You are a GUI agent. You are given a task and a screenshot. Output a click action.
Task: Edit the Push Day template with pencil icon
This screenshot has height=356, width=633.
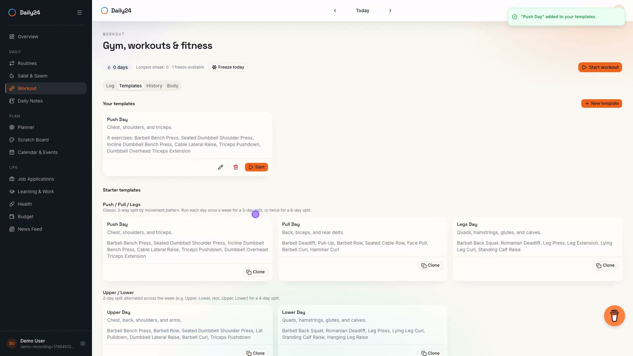click(x=221, y=167)
